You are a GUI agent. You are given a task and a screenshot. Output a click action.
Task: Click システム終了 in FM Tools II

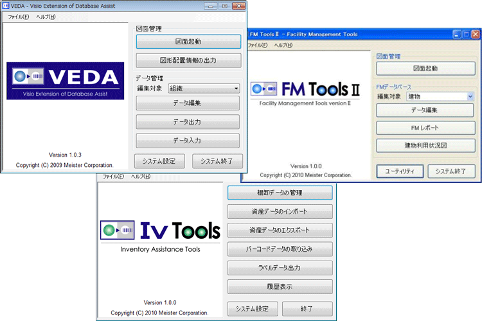click(x=451, y=171)
